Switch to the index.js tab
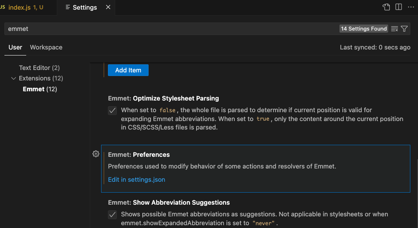 point(28,8)
